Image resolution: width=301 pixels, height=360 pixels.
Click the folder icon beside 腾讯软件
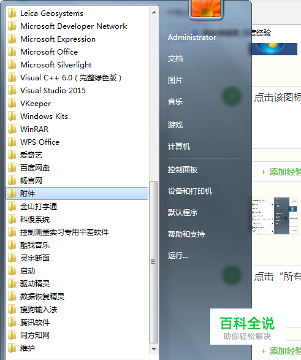click(12, 322)
